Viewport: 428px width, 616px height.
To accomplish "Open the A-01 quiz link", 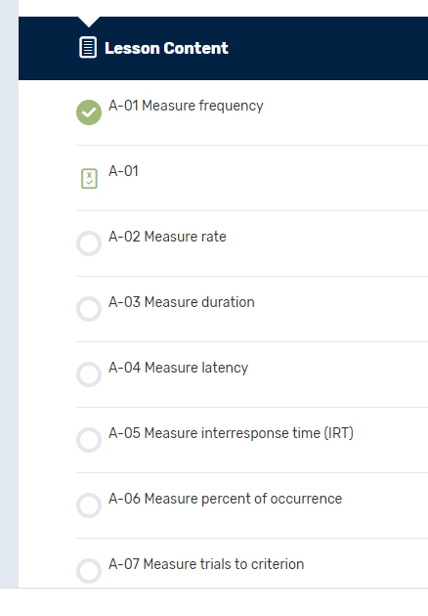I will click(123, 171).
